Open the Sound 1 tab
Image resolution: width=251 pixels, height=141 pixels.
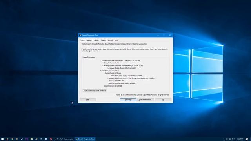(104, 40)
